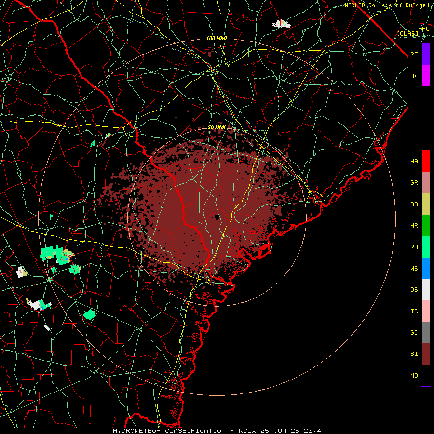Click the RF purple legend swatch
This screenshot has width=434, height=434.
tap(426, 54)
